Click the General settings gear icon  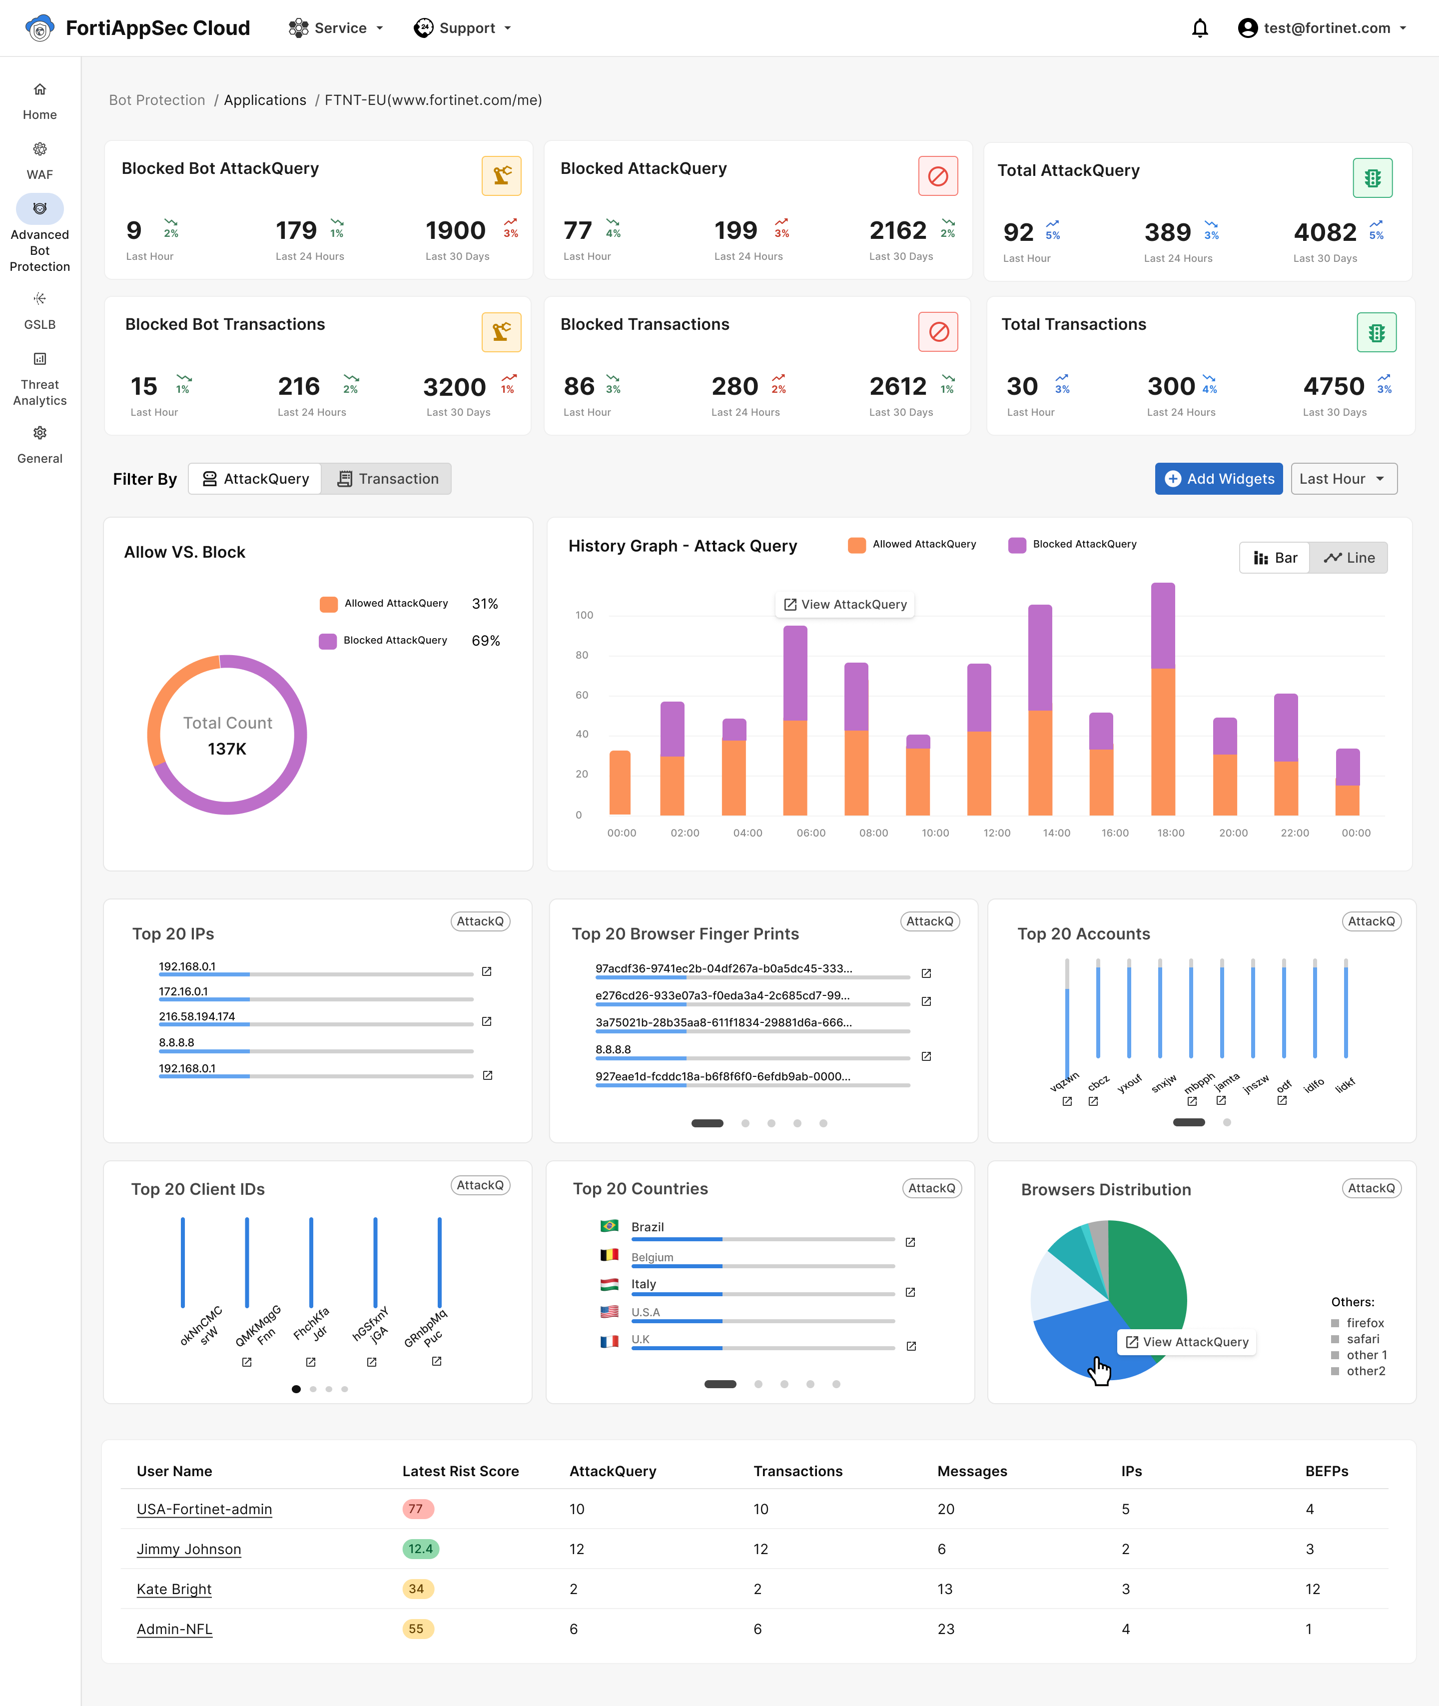point(39,432)
